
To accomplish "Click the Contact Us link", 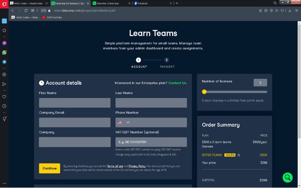I will click(177, 83).
